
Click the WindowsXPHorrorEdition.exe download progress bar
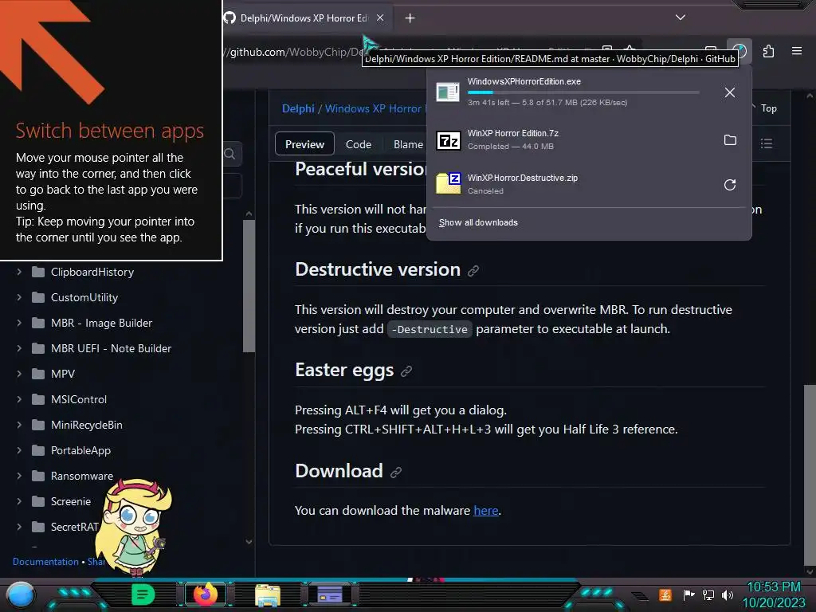coord(583,92)
